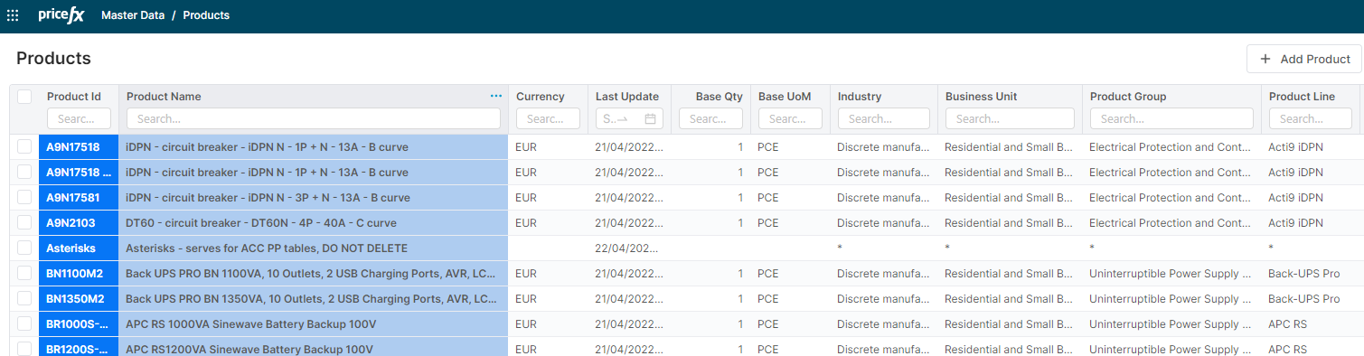Viewport: 1364px width, 356px height.
Task: Sort by Currency column header
Action: pos(541,97)
